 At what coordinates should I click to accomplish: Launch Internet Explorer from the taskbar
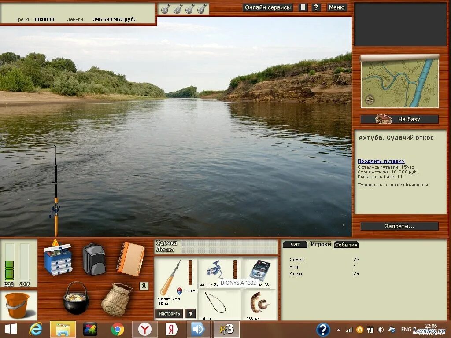[x=35, y=329]
